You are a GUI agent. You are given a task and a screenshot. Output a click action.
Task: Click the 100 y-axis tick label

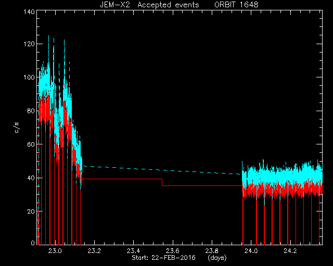29,77
